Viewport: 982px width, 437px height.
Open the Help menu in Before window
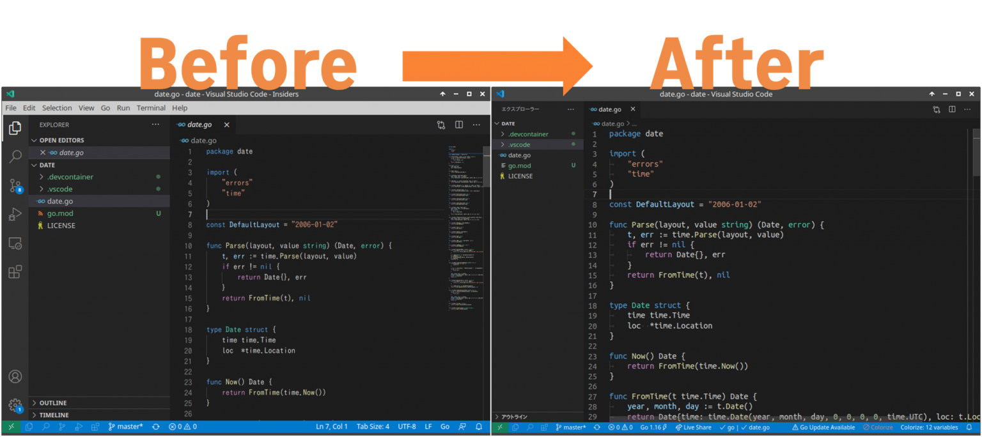[180, 108]
